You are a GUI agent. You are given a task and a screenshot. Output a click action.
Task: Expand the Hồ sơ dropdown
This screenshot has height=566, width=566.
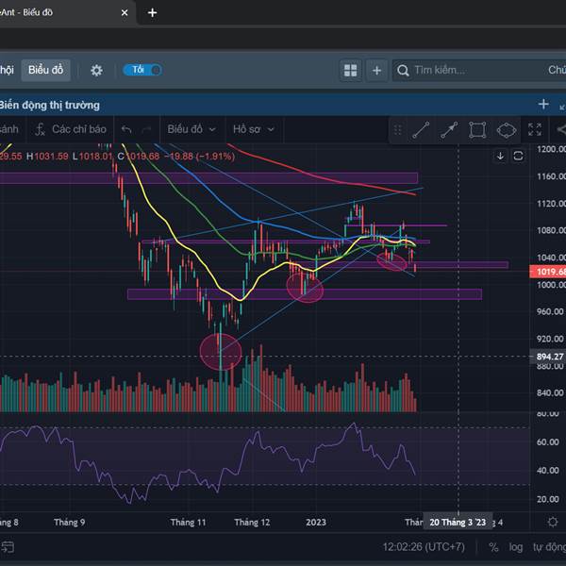click(x=254, y=129)
